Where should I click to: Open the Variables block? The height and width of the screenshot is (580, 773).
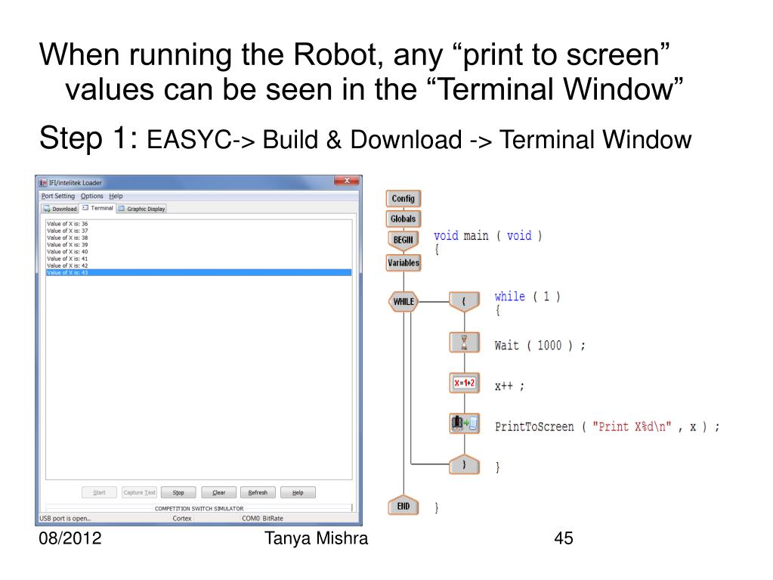pyautogui.click(x=404, y=262)
